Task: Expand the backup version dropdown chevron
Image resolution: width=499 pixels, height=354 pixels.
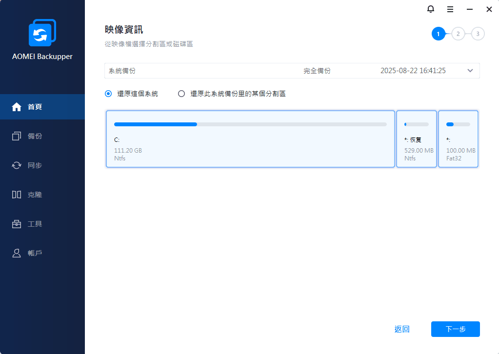Action: point(470,71)
